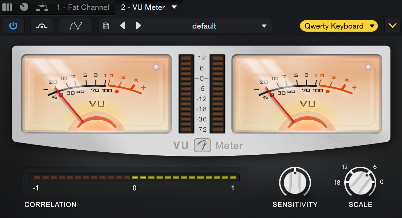This screenshot has height=218, width=402.
Task: Click the CORRELATION label
Action: [x=51, y=205]
